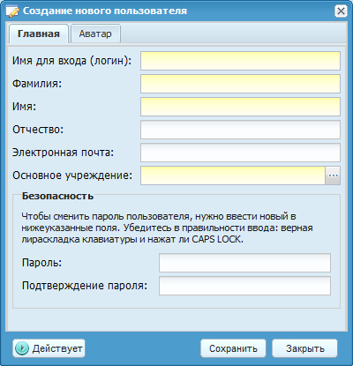The width and height of the screenshot is (353, 366).
Task: Click the Отчество input field
Action: [x=240, y=130]
